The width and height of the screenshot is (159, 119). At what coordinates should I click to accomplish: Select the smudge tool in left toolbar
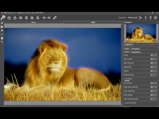2,30
